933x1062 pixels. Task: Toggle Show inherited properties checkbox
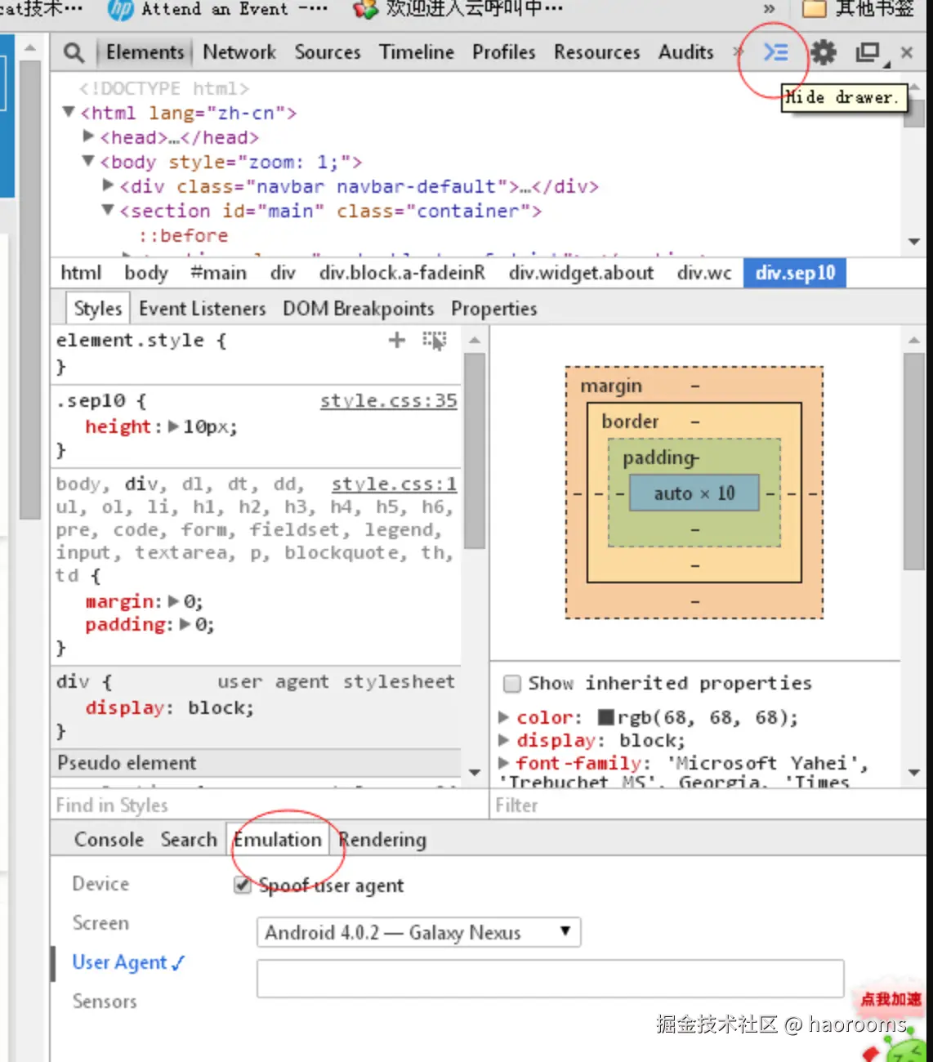(512, 683)
